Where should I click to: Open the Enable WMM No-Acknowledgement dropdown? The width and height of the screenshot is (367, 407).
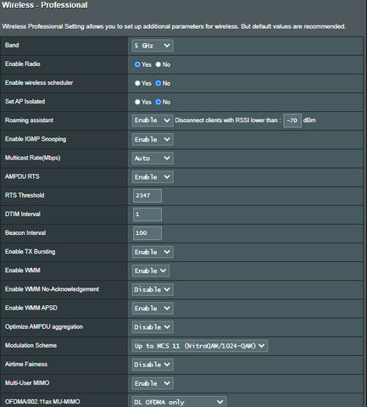[x=153, y=289]
